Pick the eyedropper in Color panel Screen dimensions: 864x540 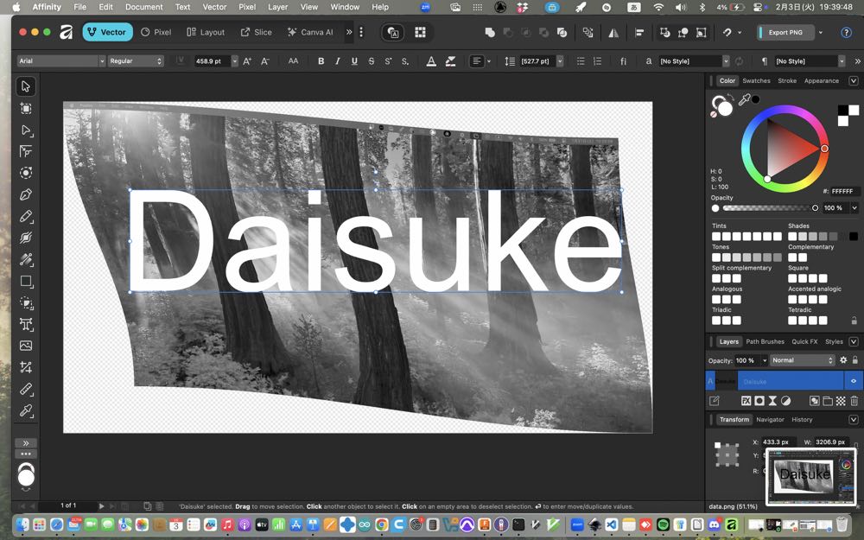click(x=744, y=99)
